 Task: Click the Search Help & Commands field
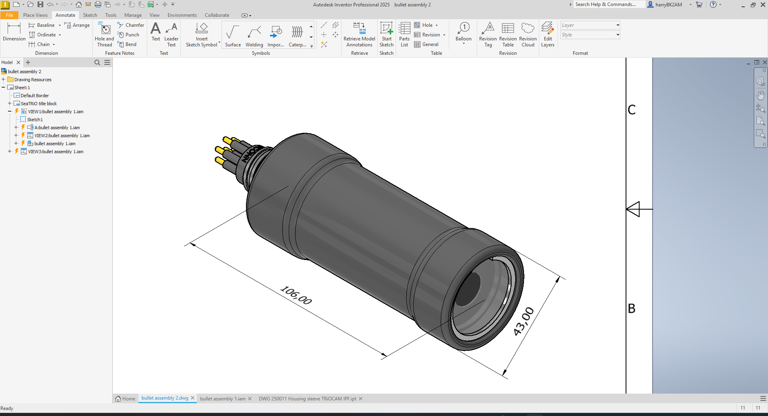click(x=609, y=4)
